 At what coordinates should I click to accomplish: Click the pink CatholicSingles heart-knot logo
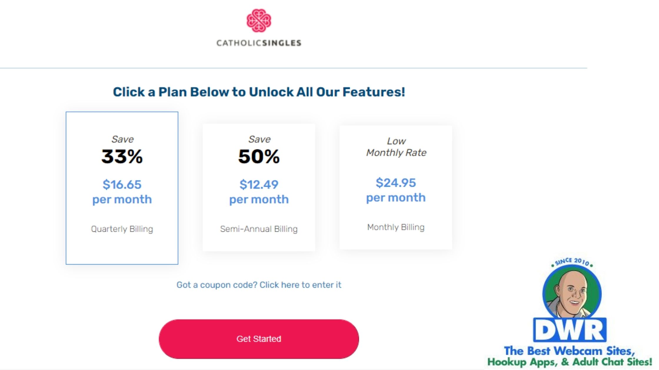[x=259, y=21]
